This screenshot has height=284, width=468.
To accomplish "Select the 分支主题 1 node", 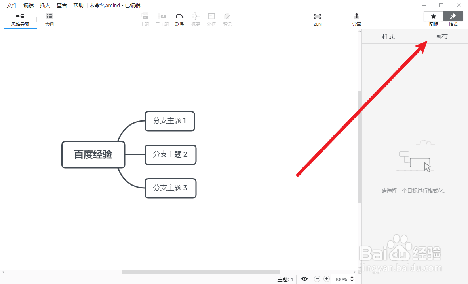I will pos(169,121).
